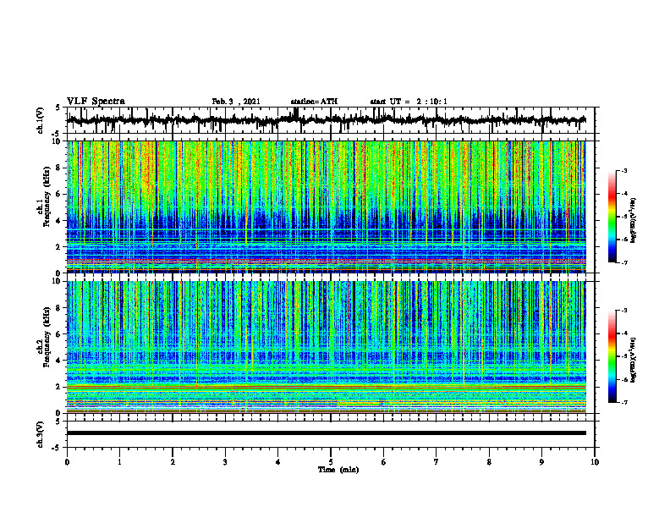Click the ch.1 spectrogram panel
Screen dimensions: 670x518
[x=326, y=207]
